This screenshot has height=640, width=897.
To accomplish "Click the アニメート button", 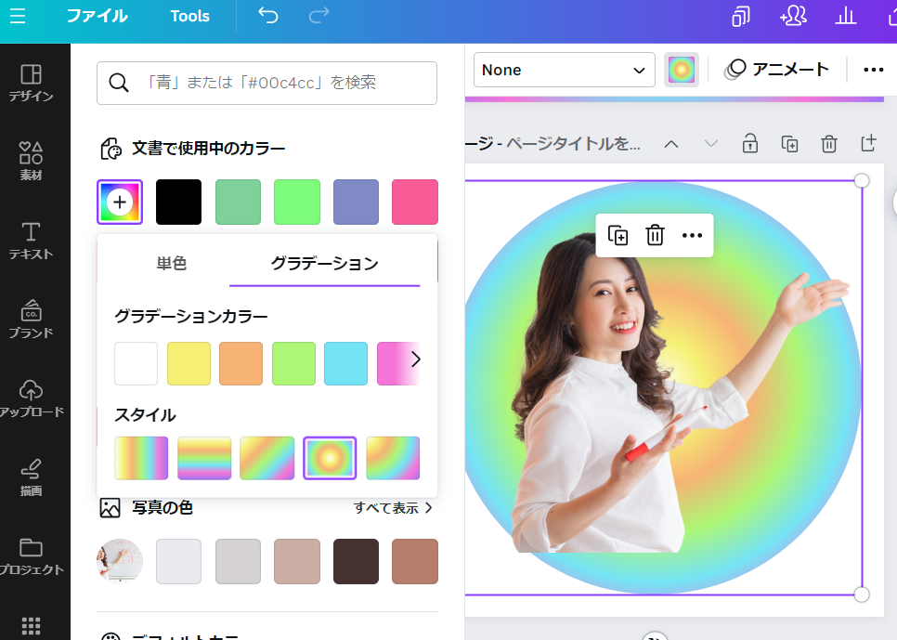I will tap(777, 70).
